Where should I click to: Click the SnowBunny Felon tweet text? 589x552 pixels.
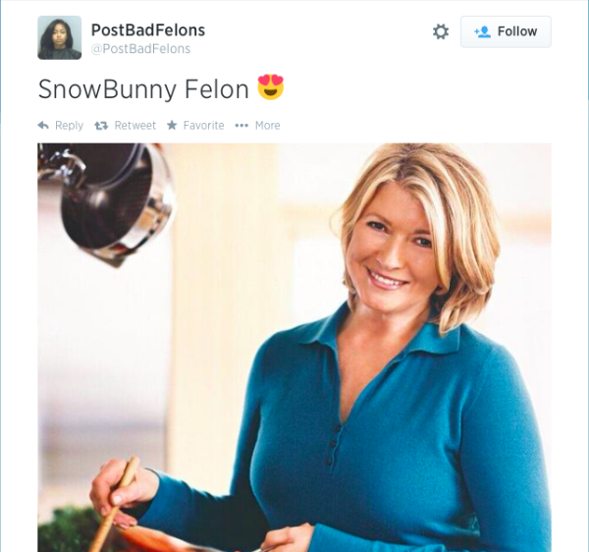(x=143, y=89)
